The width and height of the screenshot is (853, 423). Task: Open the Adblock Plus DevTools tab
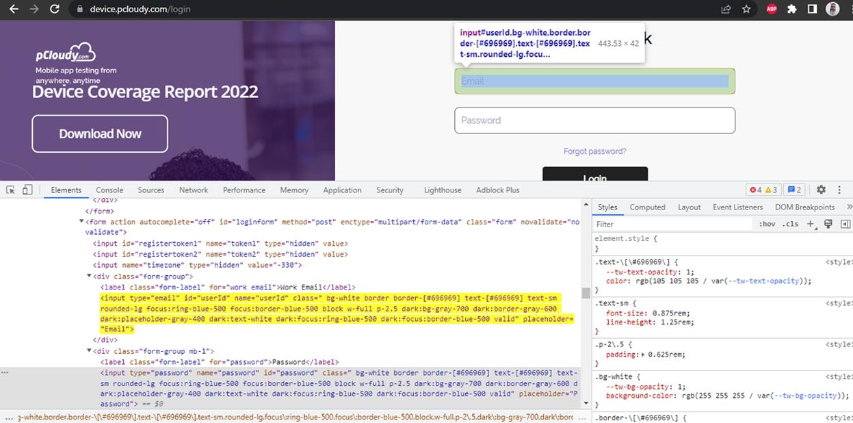point(498,190)
